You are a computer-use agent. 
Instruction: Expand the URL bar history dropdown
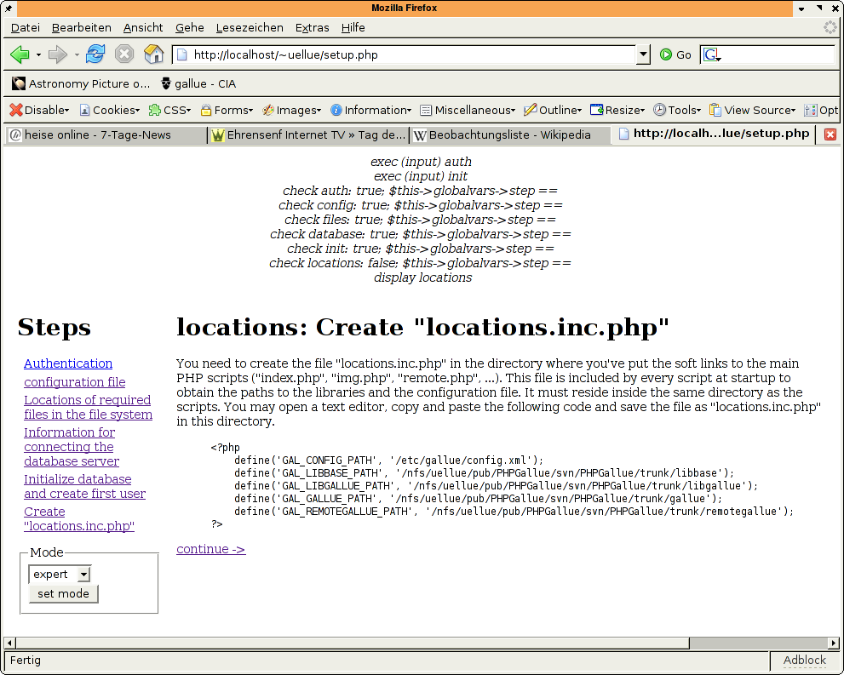click(643, 54)
